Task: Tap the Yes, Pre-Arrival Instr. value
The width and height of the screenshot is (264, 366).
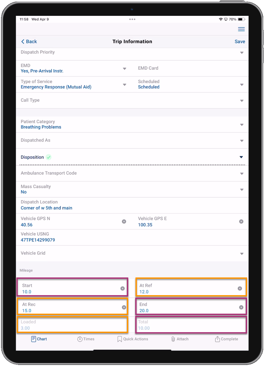Action: click(x=42, y=71)
